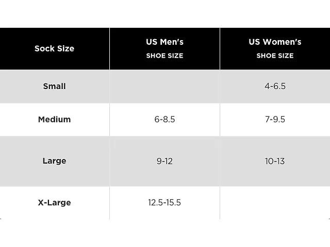This screenshot has height=247, width=330.
Task: Click SHOE SIZE under US Men's
Action: click(164, 56)
